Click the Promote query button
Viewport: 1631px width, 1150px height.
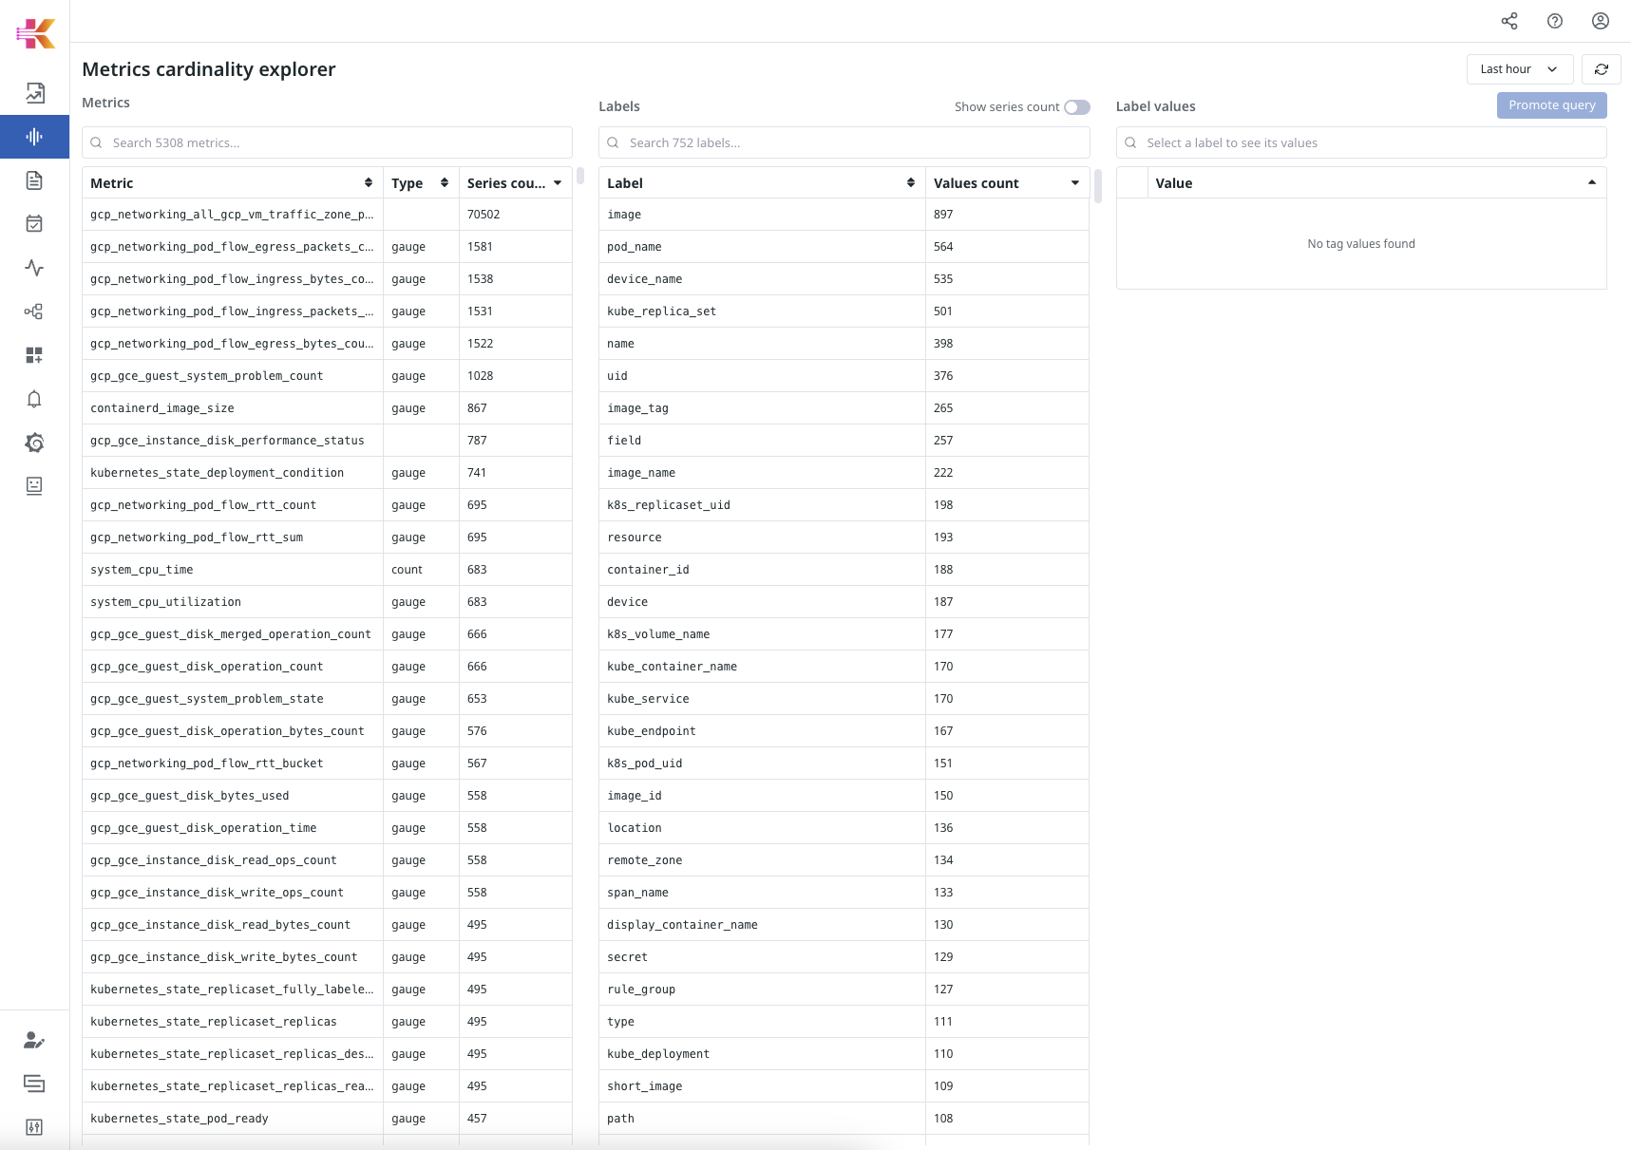[1551, 105]
